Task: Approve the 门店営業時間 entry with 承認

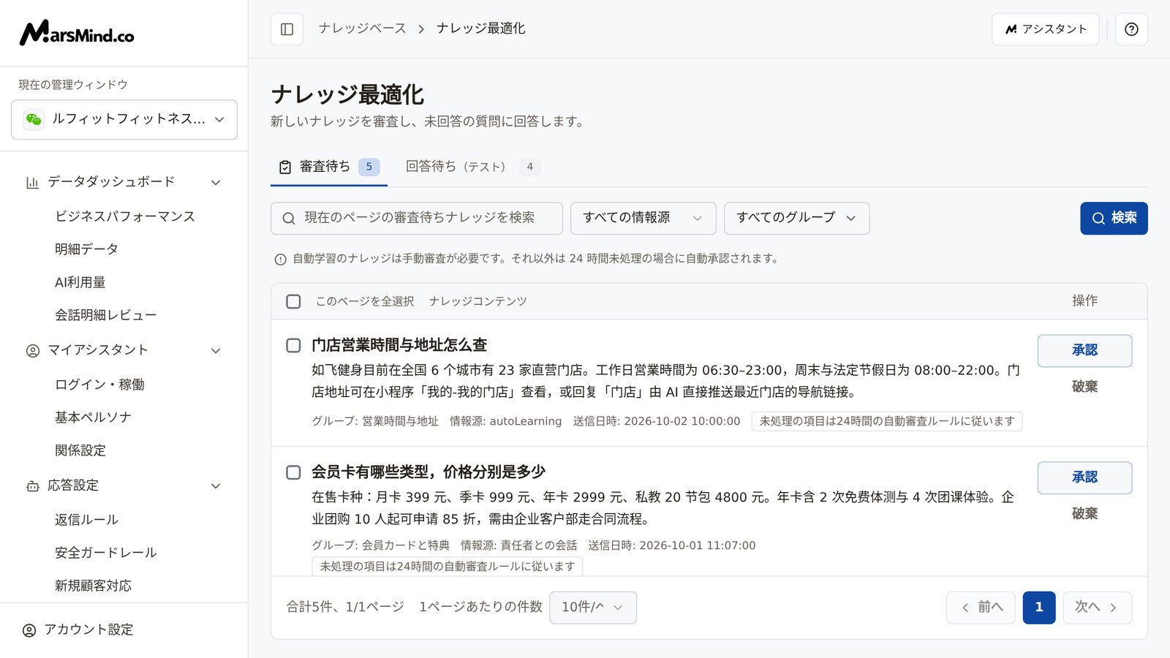Action: 1084,351
